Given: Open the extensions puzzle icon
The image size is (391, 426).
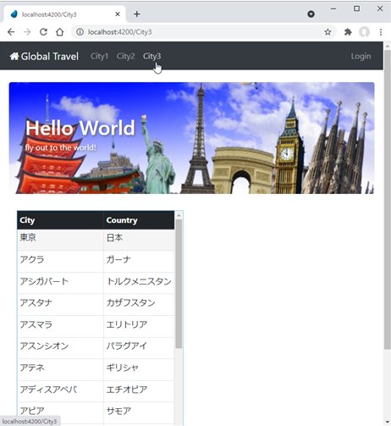Looking at the screenshot, I should tap(348, 32).
